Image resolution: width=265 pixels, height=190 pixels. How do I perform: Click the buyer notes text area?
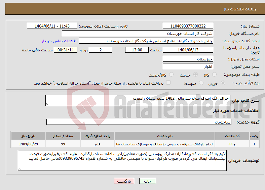(122, 160)
